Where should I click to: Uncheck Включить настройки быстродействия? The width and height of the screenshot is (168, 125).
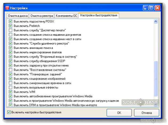pyautogui.click(x=9, y=112)
